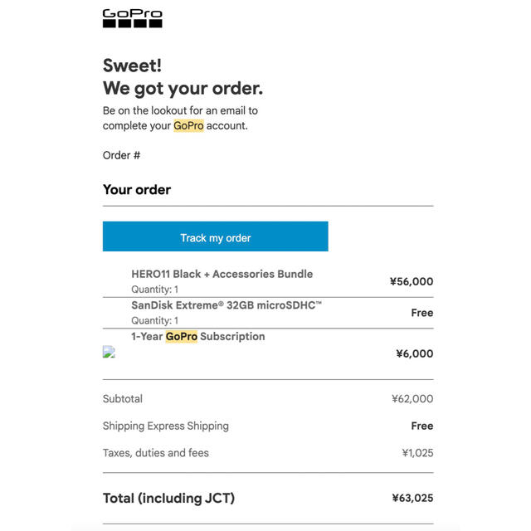Click the Subtotal label
Image resolution: width=531 pixels, height=531 pixels.
point(123,398)
